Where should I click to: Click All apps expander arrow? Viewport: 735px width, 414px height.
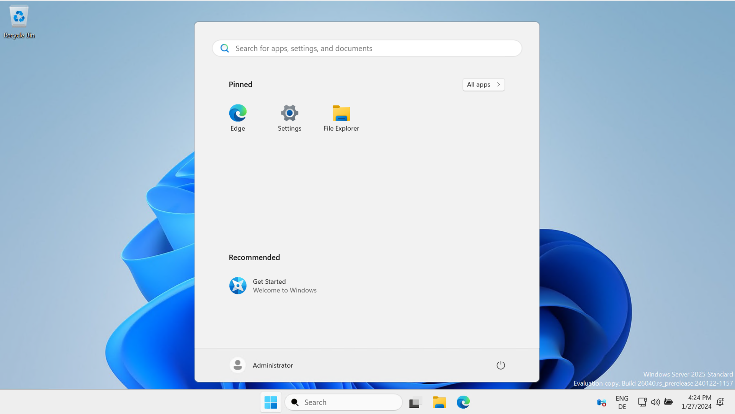point(498,84)
